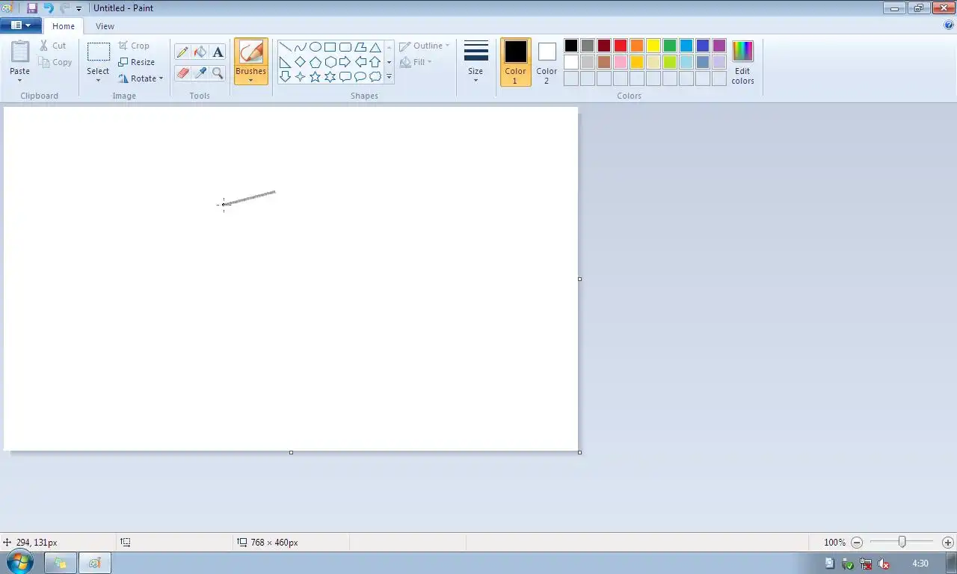Pick the purple color swatch
This screenshot has width=957, height=574.
point(719,46)
